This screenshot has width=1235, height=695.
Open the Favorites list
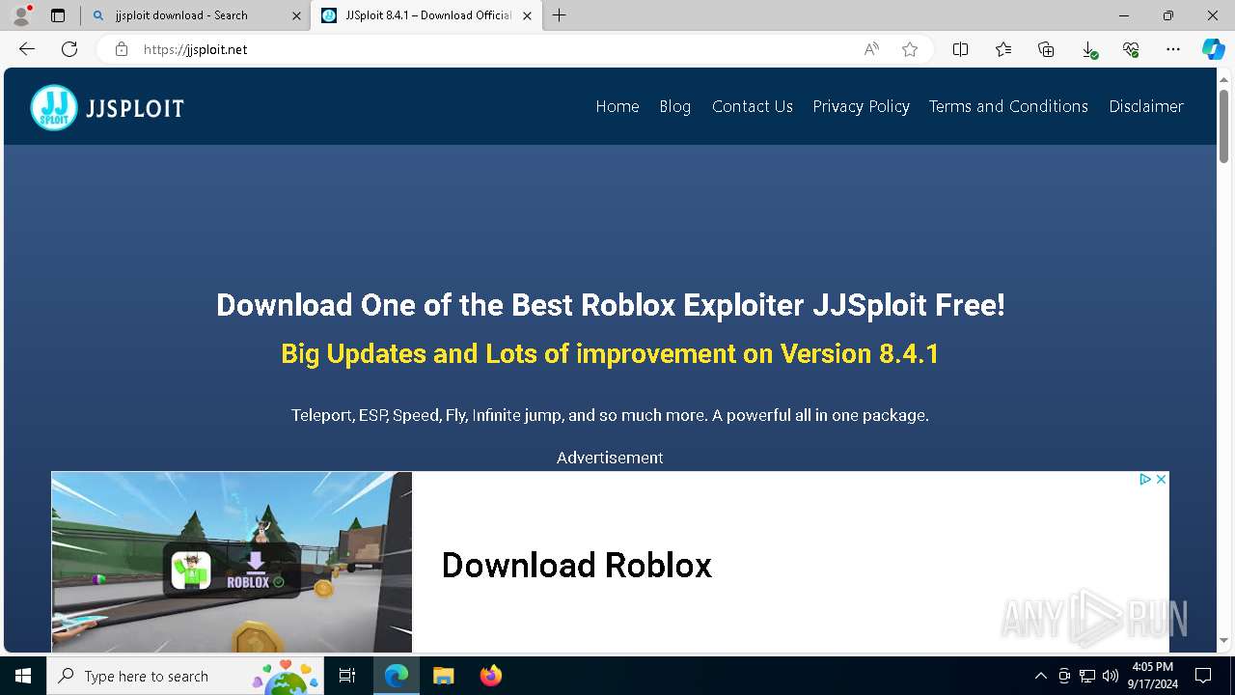1003,49
